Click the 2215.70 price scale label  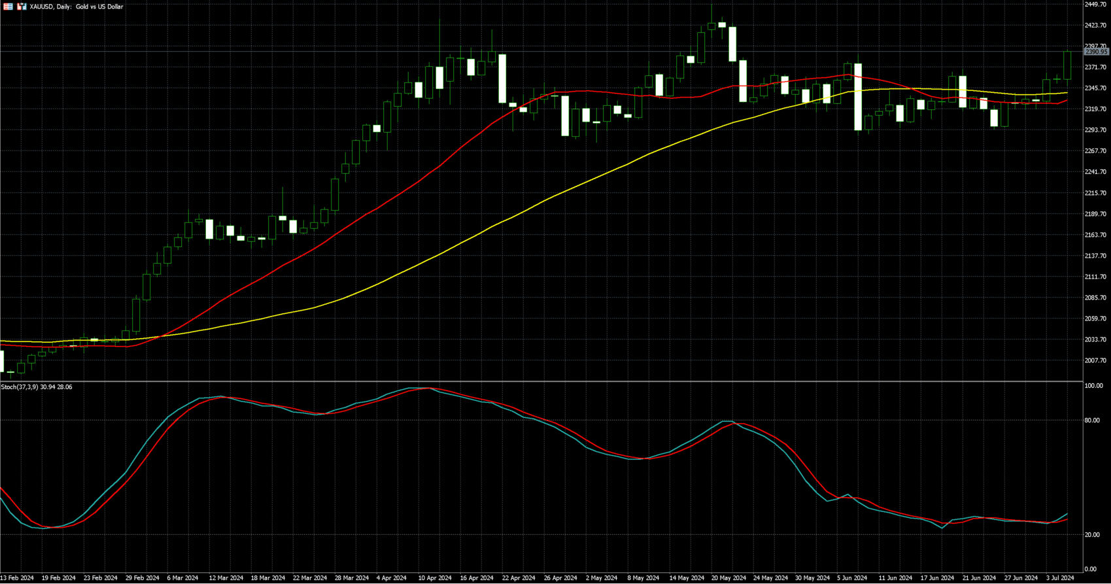pyautogui.click(x=1095, y=193)
